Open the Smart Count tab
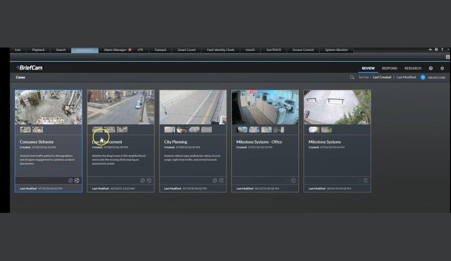Viewport: 451px width, 261px height. coord(186,50)
